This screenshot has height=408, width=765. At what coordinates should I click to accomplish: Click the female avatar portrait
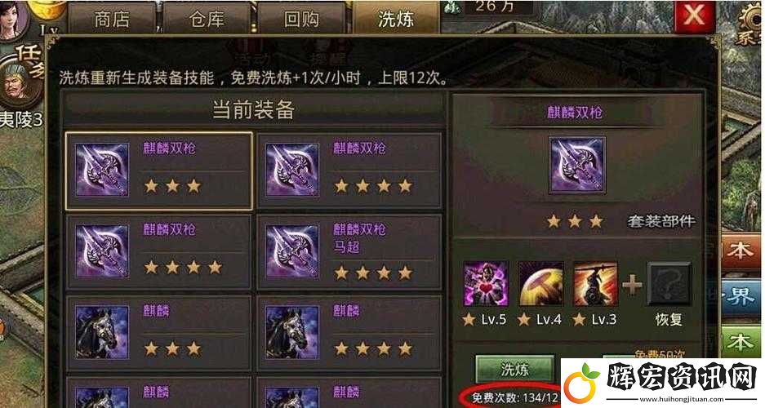click(14, 19)
